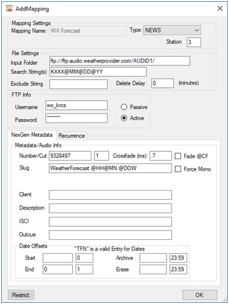Click the Delete Delay minutes field
Screen dimensions: 229x304
(x=162, y=83)
